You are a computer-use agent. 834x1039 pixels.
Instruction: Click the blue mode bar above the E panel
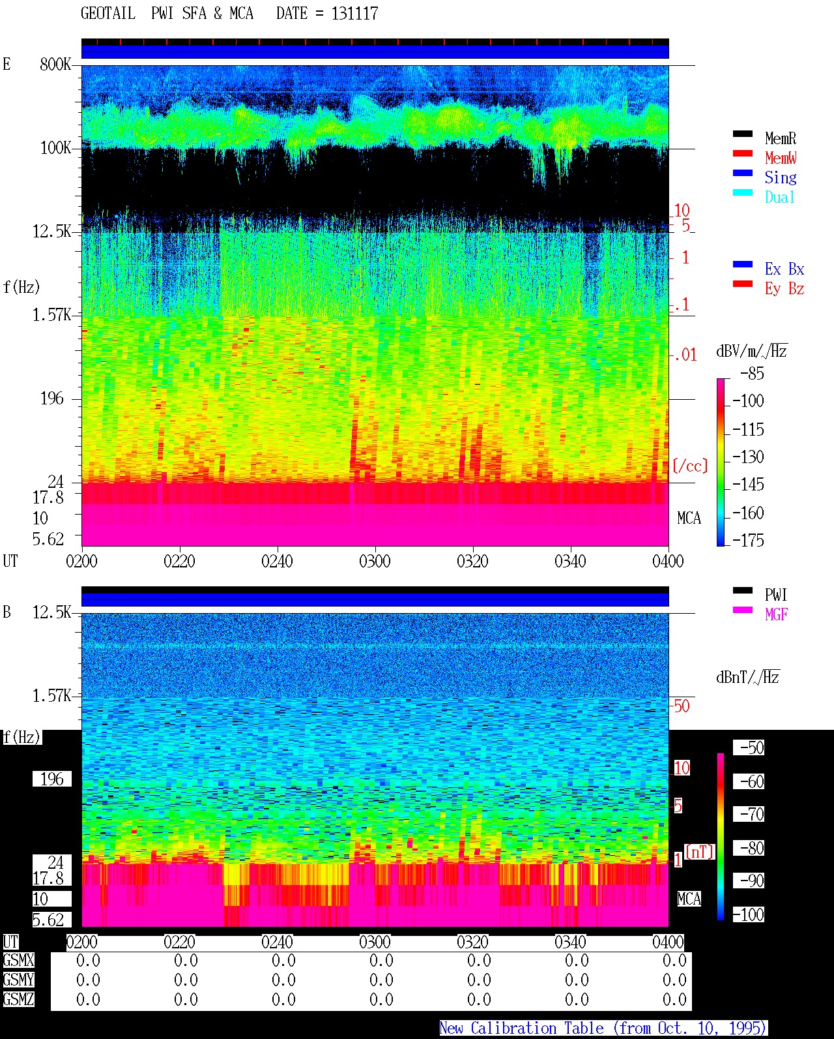click(x=375, y=52)
